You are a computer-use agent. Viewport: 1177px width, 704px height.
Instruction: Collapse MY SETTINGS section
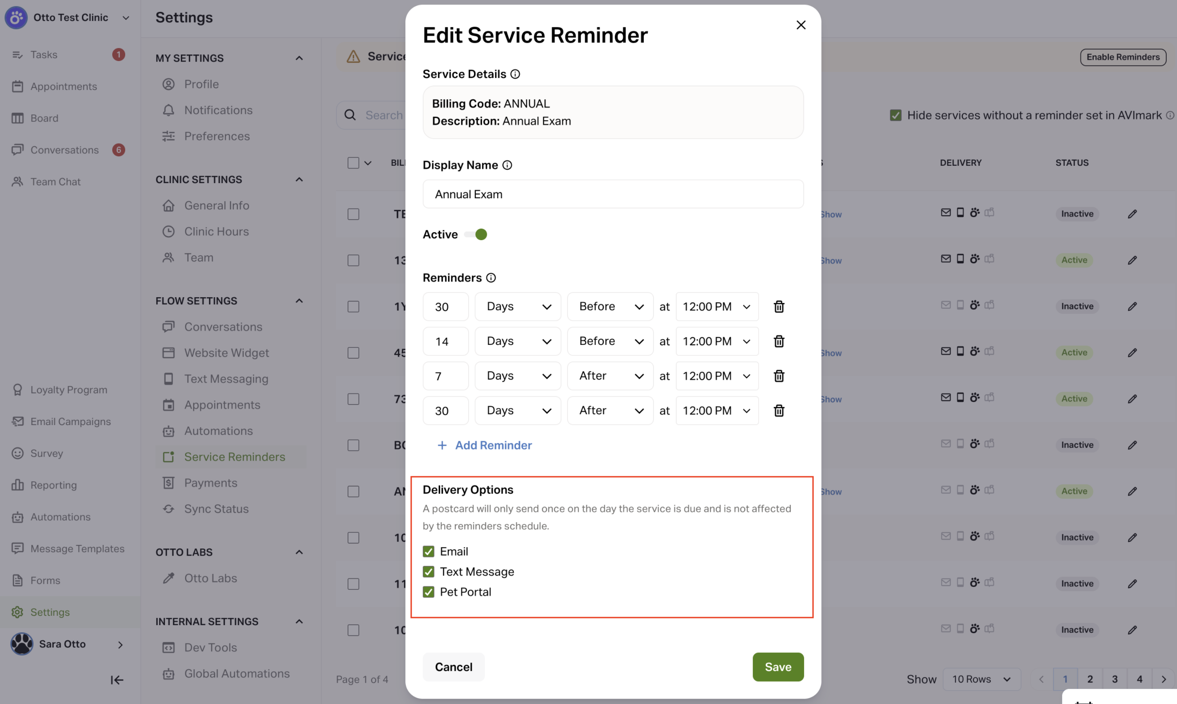tap(299, 58)
